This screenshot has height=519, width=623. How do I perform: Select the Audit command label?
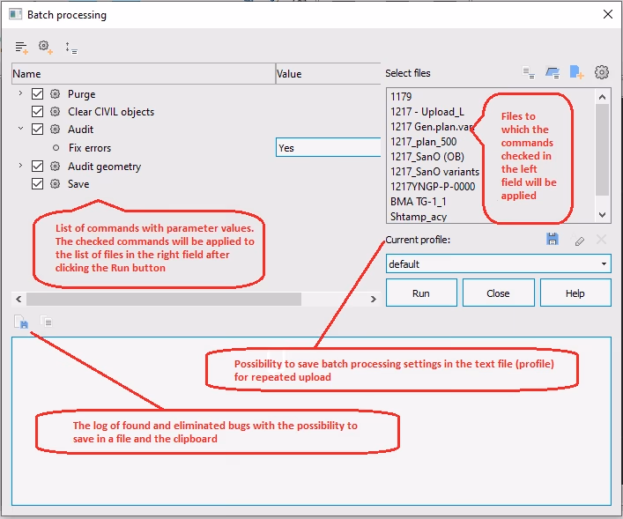pos(81,130)
